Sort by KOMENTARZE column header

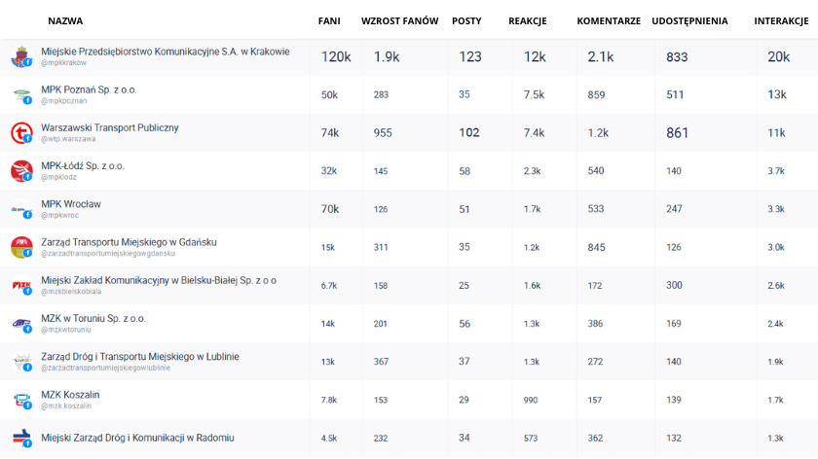coord(609,20)
